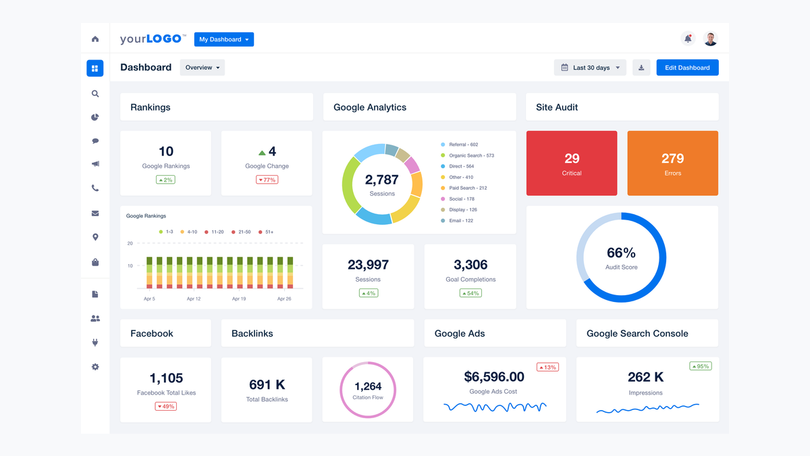810x456 pixels.
Task: Click Paid Search - 212 legend entry
Action: tap(464, 188)
